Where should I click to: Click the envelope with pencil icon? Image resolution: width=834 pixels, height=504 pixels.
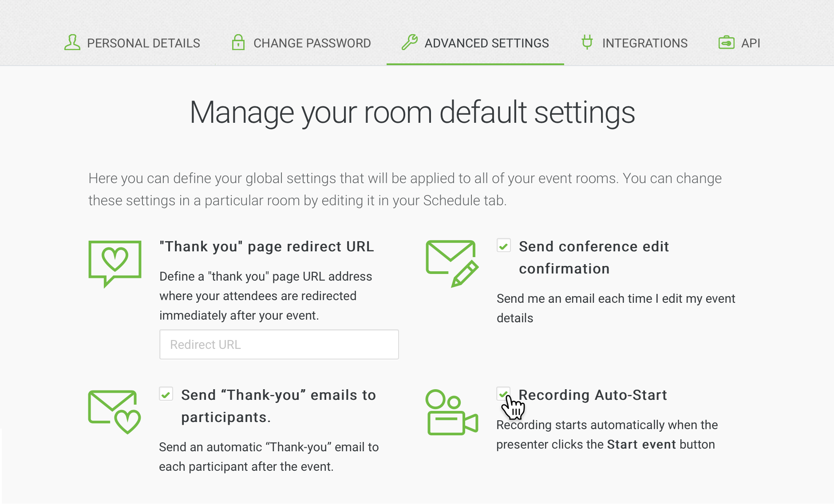click(x=452, y=263)
